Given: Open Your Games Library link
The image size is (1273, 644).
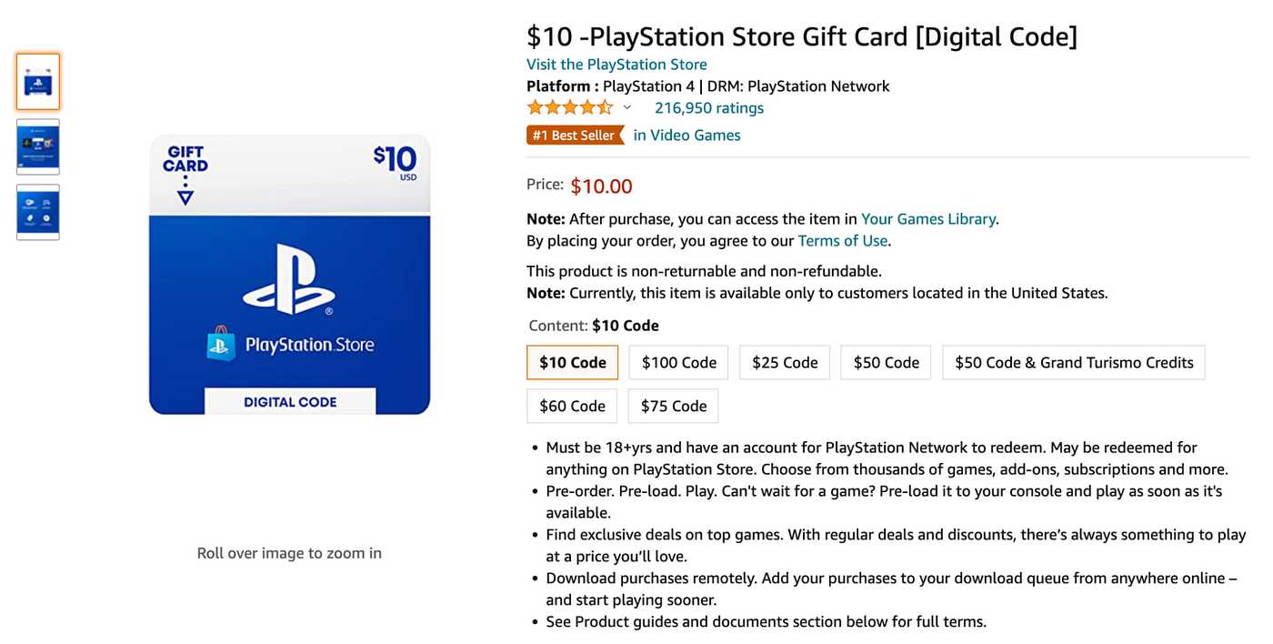Looking at the screenshot, I should click(927, 219).
